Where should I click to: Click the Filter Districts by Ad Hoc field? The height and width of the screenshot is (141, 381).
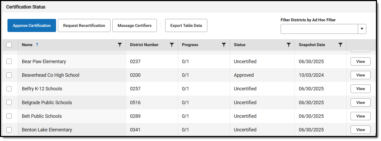click(x=319, y=29)
